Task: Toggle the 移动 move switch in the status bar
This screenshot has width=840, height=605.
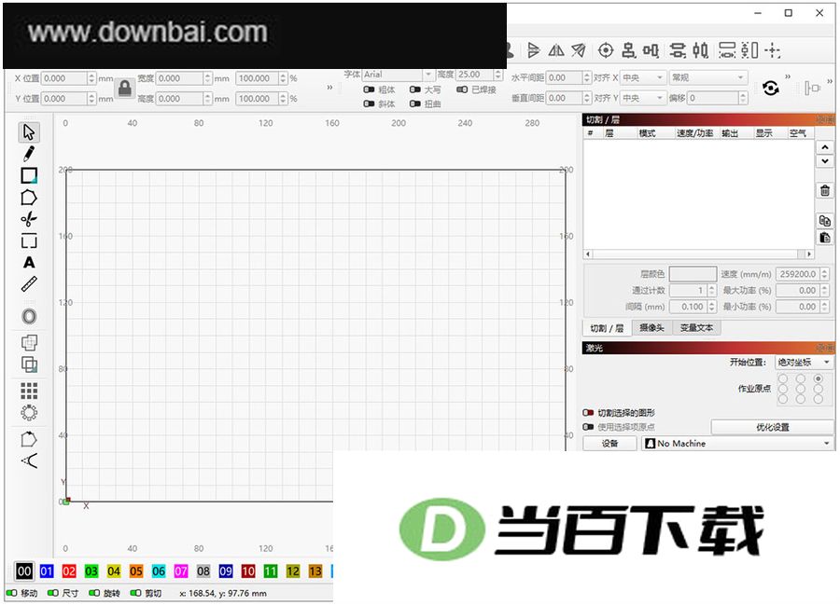Action: pos(11,593)
